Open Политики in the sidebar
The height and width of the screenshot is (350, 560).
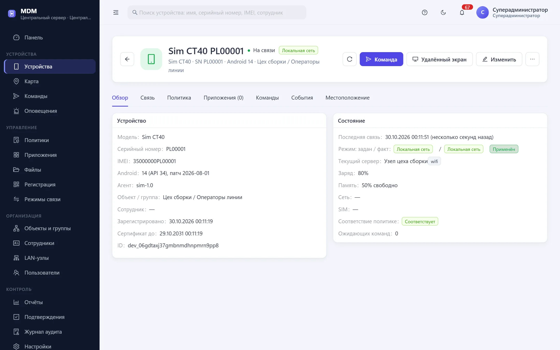click(x=50, y=140)
